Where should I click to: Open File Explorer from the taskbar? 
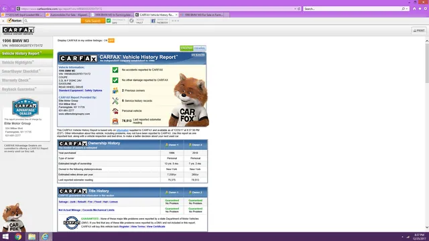[x=32, y=236]
